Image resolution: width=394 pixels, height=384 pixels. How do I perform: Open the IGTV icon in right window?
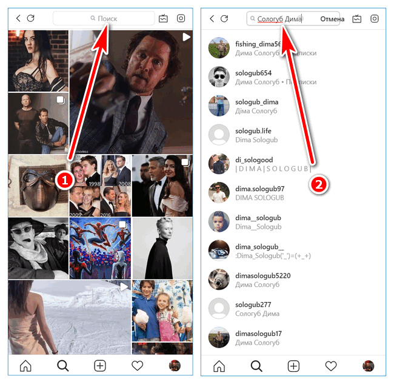[357, 19]
